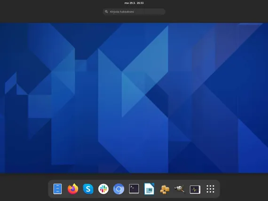Show all applications grid
Screen dimensions: 268x201
click(210, 189)
